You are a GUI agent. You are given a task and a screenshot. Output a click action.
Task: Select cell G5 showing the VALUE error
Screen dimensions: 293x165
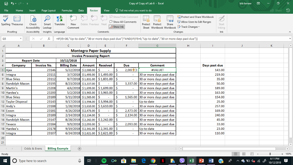(157, 70)
